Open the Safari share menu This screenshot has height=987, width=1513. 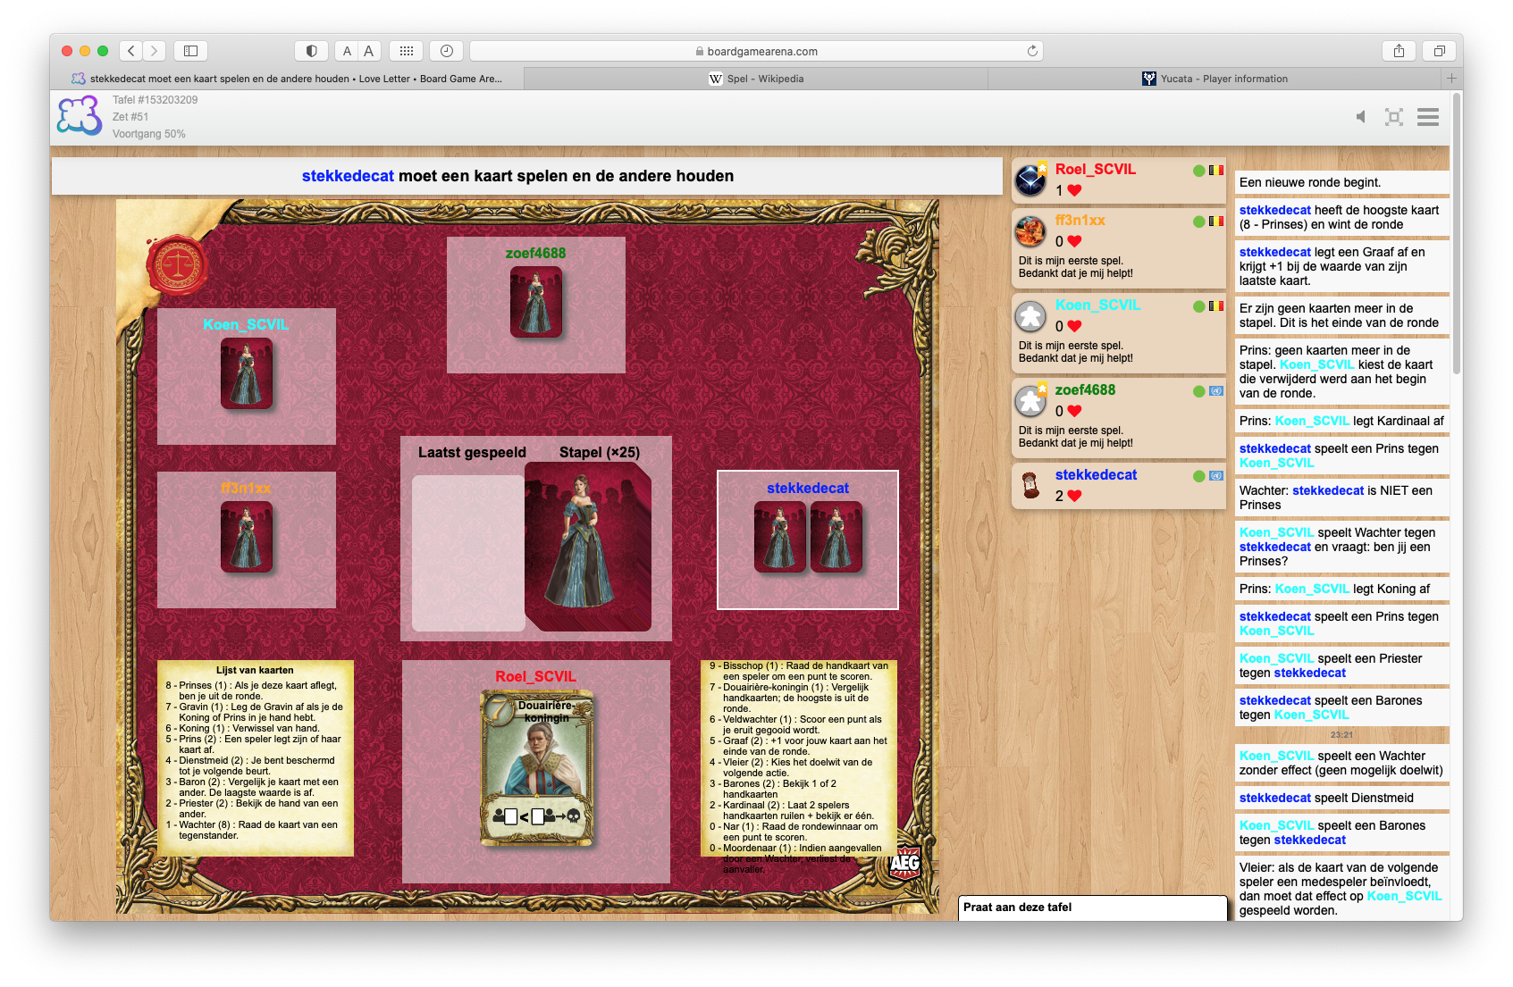coord(1400,51)
